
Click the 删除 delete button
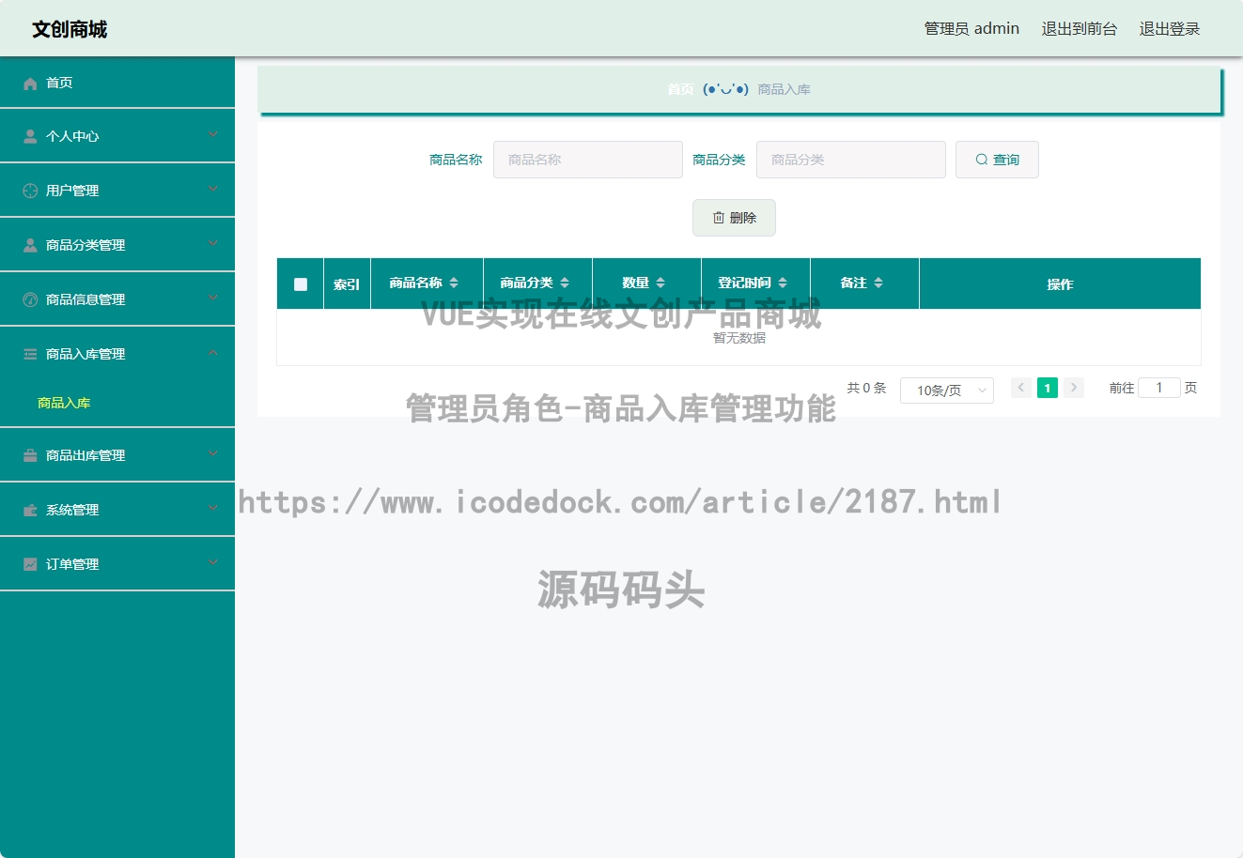pos(734,218)
